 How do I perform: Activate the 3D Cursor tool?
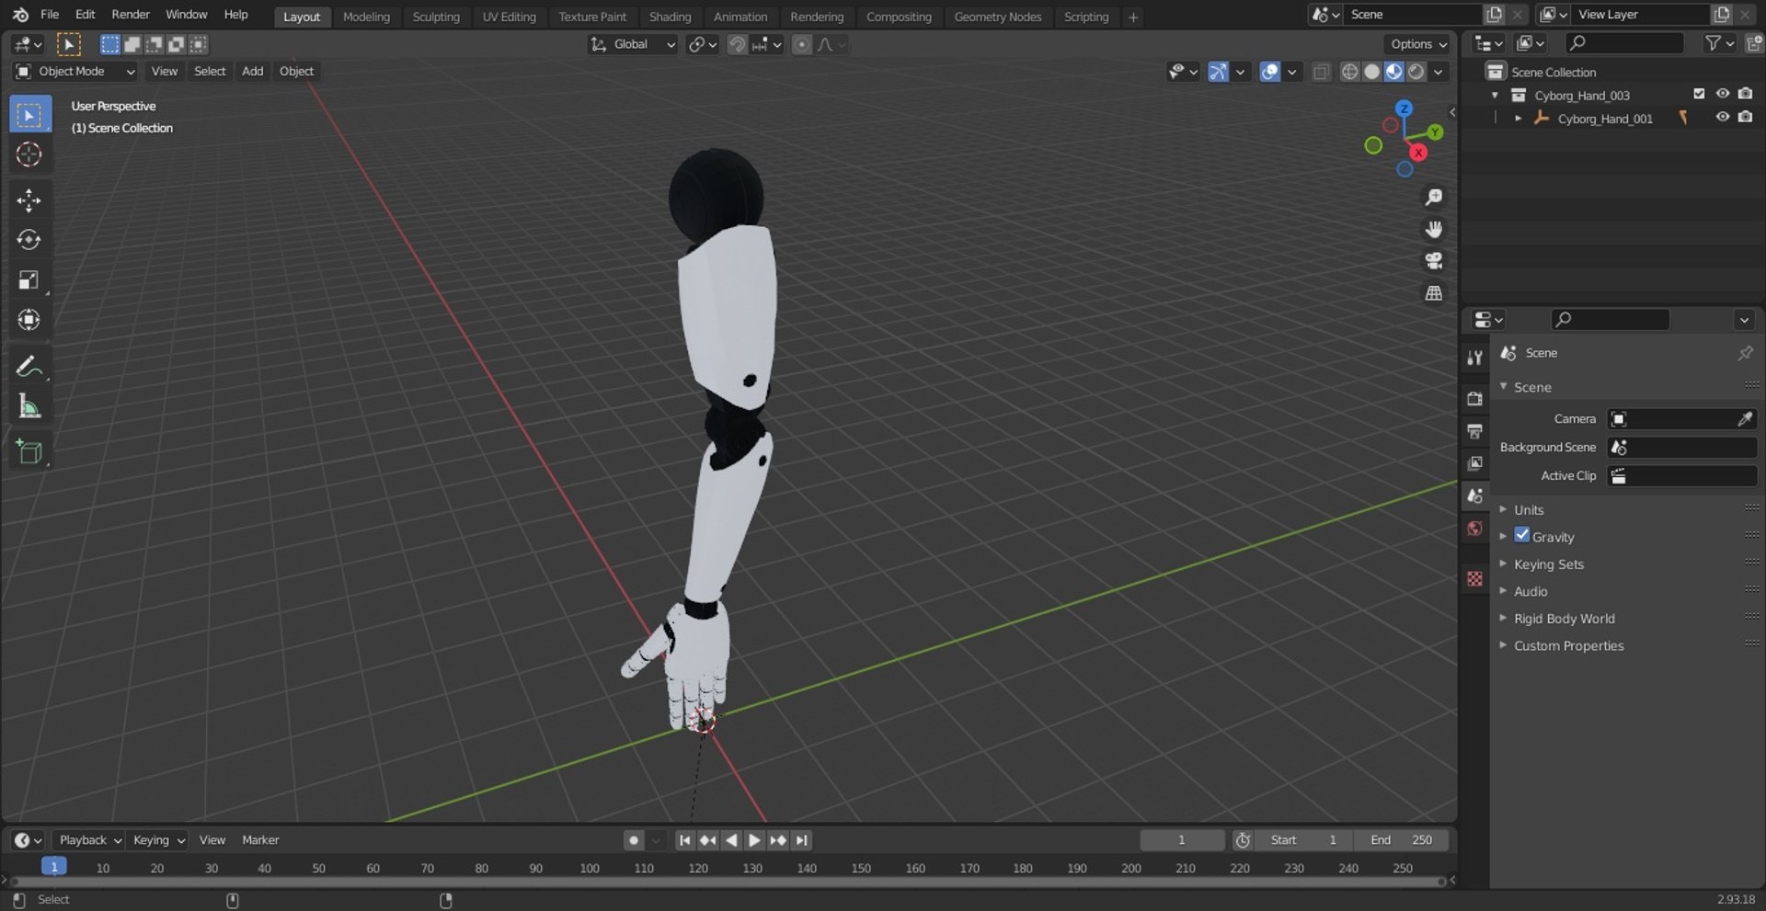coord(29,154)
